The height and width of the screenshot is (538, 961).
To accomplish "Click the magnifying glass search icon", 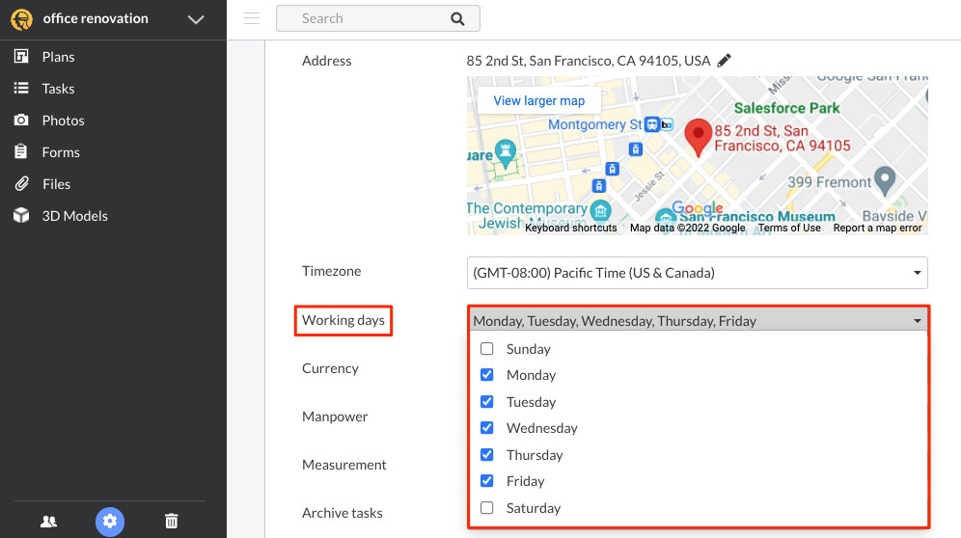I will pos(457,18).
